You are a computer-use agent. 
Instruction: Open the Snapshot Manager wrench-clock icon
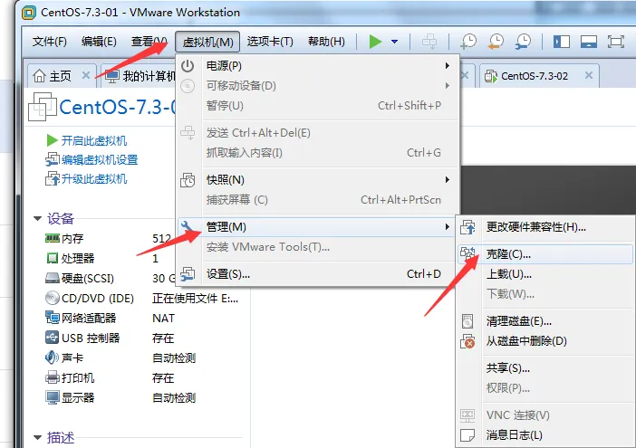523,42
